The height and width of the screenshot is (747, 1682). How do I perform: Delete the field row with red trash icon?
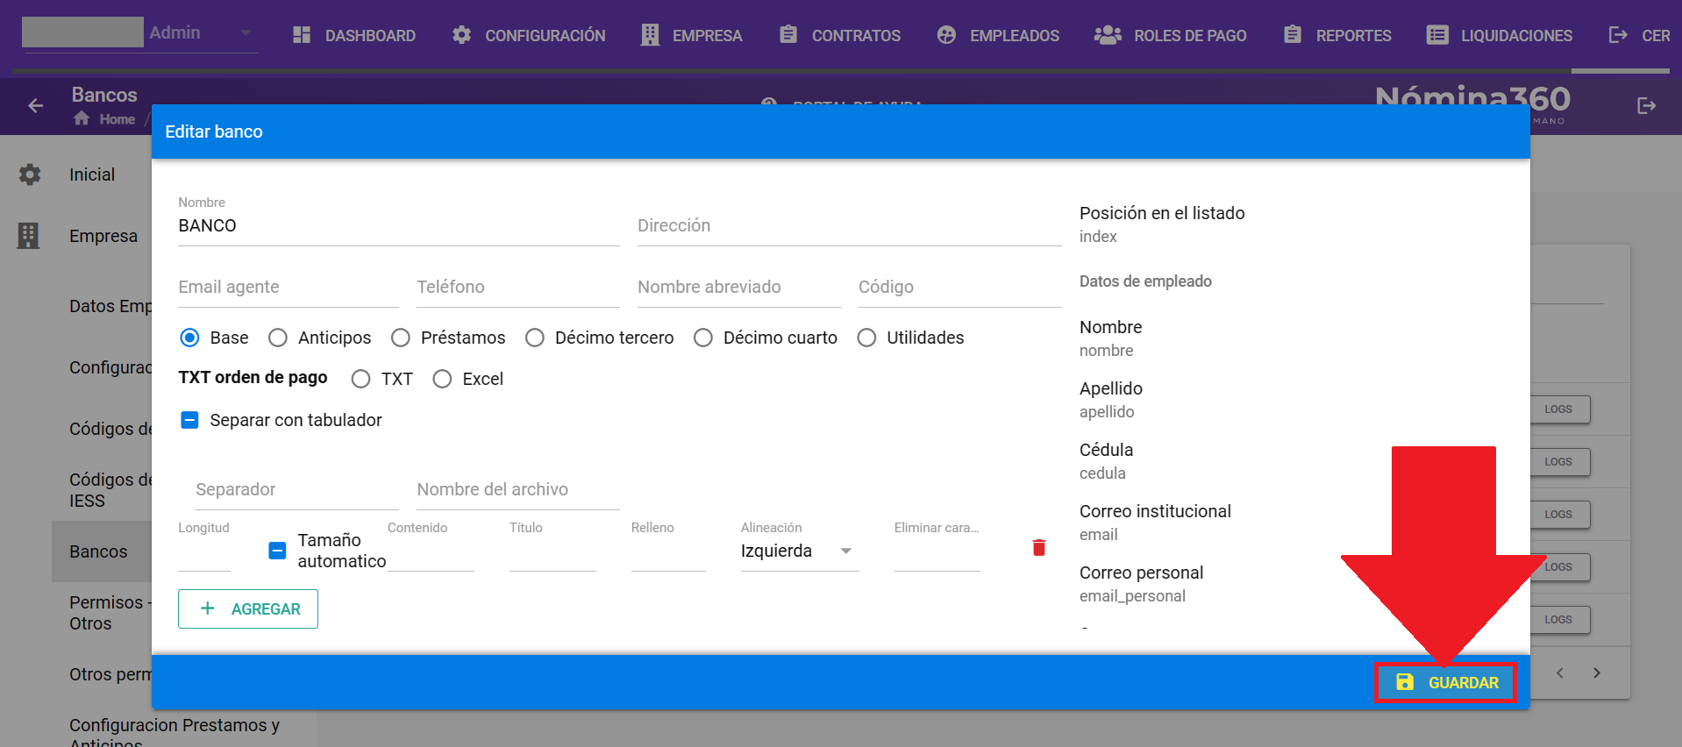tap(1039, 548)
